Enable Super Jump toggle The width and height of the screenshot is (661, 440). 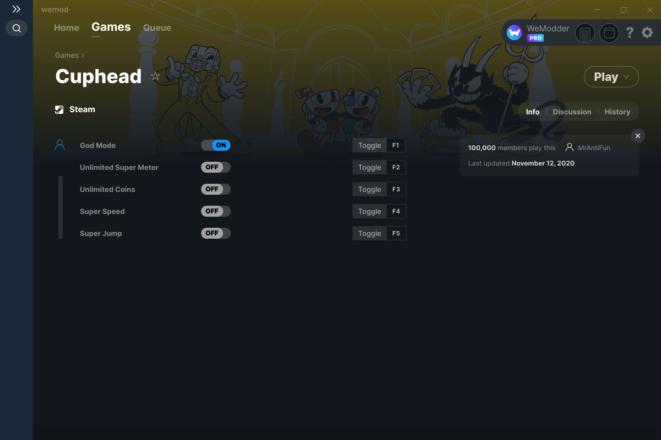216,233
